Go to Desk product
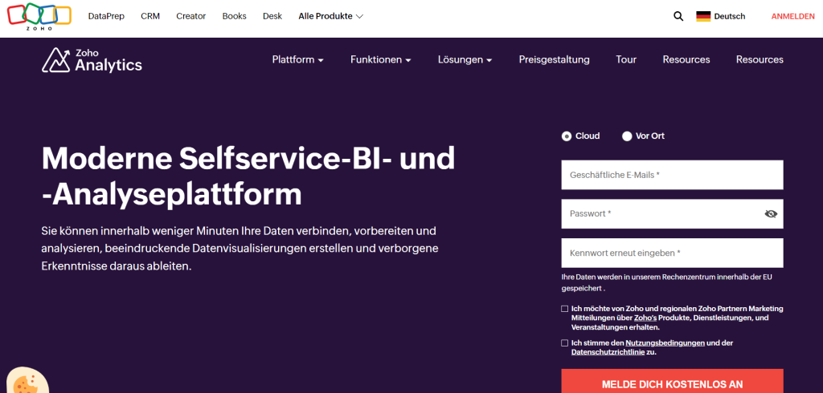This screenshot has height=393, width=823. (272, 16)
